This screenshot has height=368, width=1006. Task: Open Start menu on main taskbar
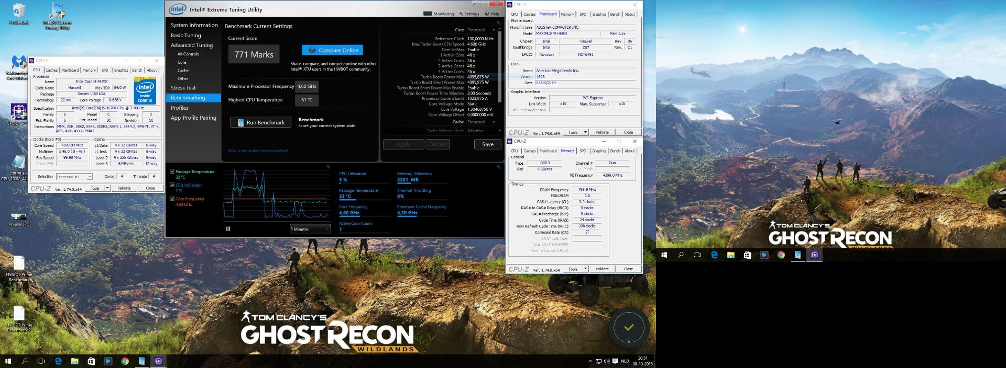click(8, 361)
